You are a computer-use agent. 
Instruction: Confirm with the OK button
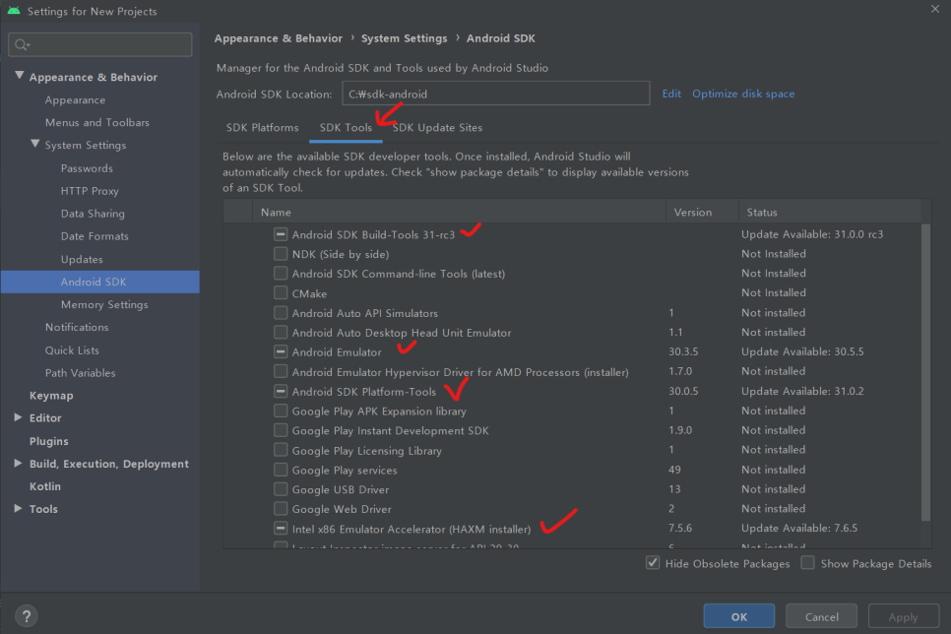tap(738, 616)
